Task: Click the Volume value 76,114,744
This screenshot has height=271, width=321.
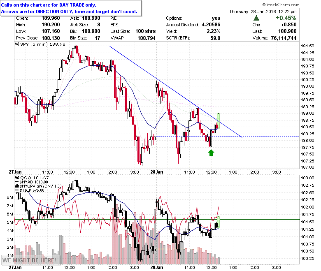Action: [284, 38]
